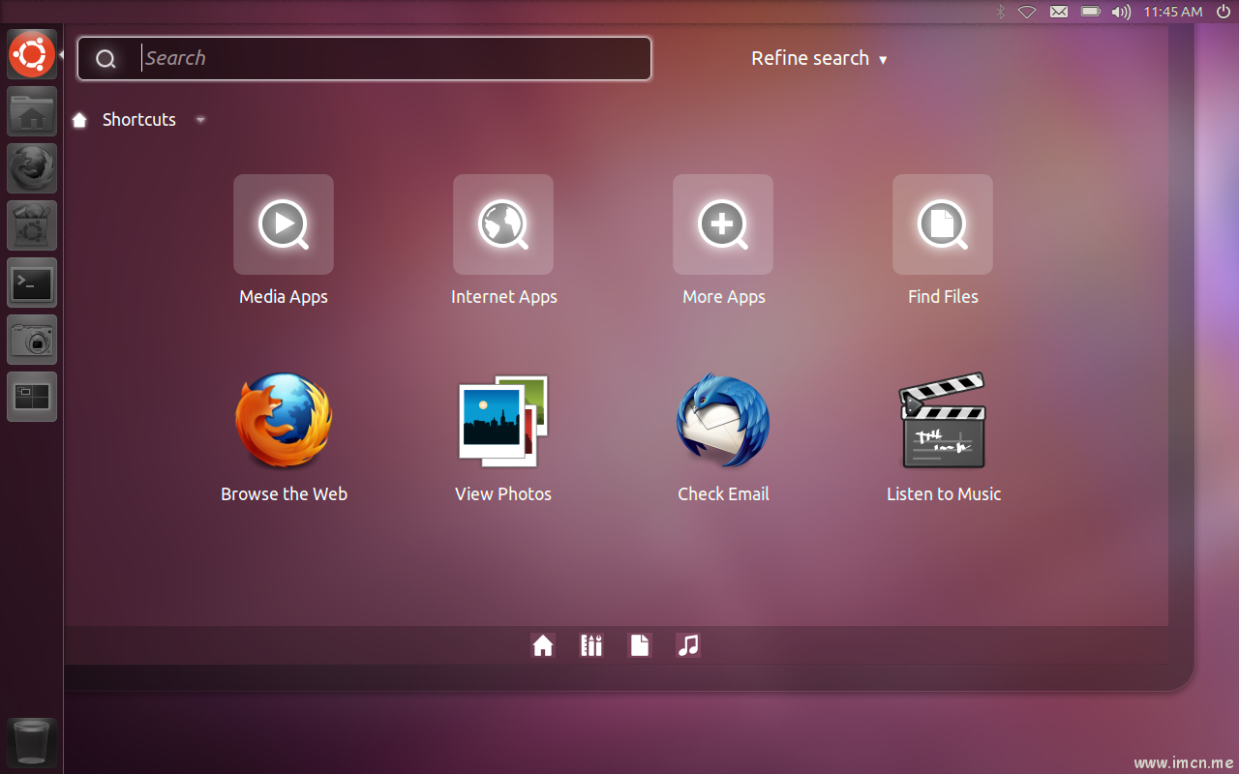Expand the Refine search options
The image size is (1239, 774).
(819, 58)
